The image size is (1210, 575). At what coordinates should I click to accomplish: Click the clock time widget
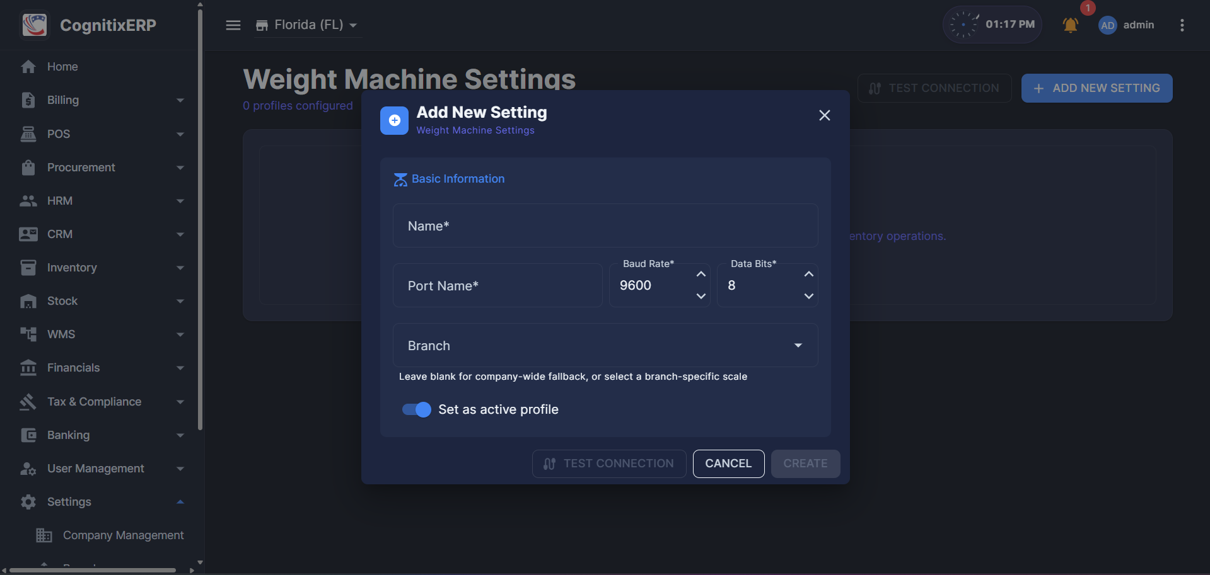coord(992,25)
